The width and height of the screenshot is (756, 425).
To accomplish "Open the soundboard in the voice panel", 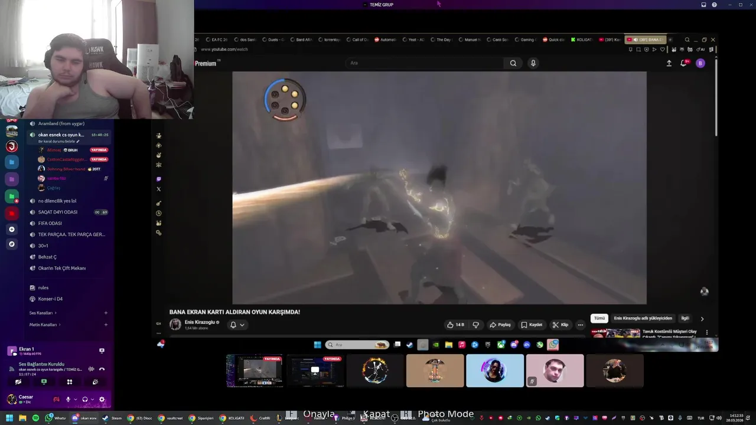I will click(x=95, y=382).
